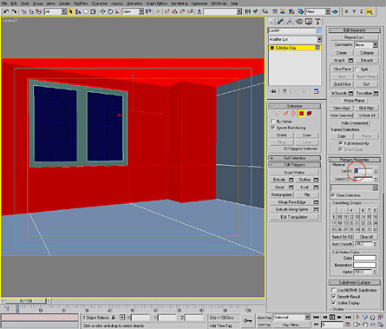Open the Motion command panel tab
Screen dimensions: 386x329
coord(299,22)
